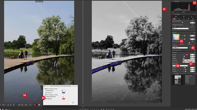
Task: Click the Fine-tune color wheel
Action: tap(176, 37)
